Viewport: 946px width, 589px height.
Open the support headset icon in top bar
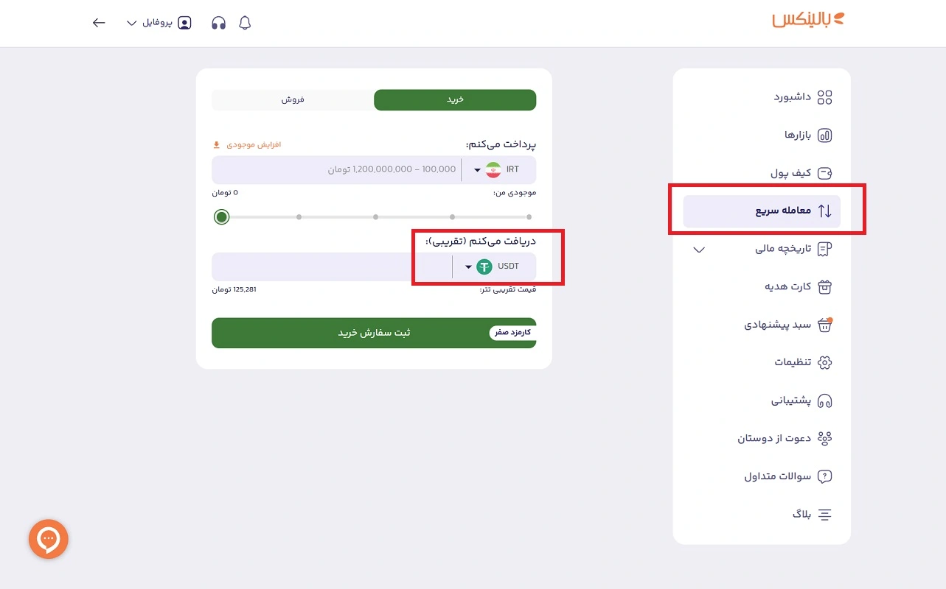click(218, 23)
